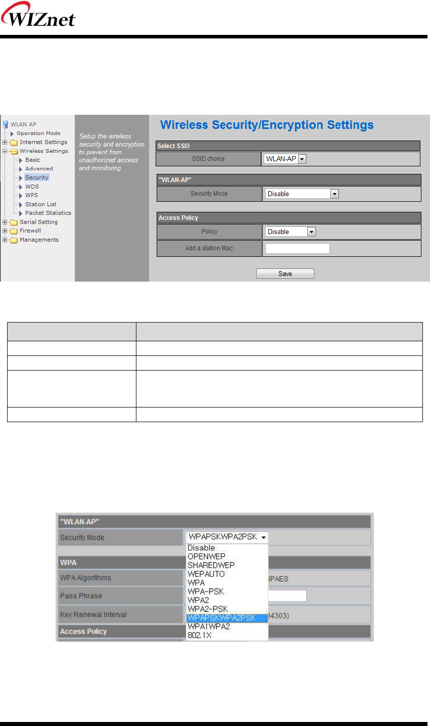Screen dimensions: 430x726
Task: Click the Managements folder icon
Action: (x=14, y=240)
